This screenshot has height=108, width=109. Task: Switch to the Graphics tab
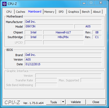point(74,12)
